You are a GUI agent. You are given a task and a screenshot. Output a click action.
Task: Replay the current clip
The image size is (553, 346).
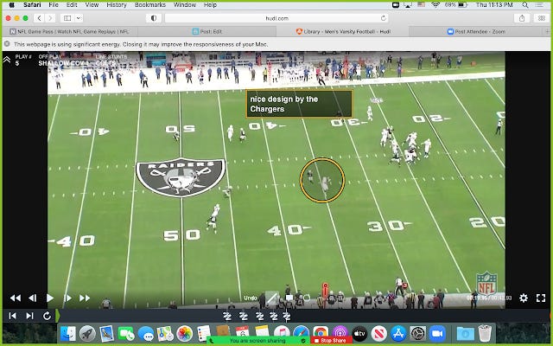[x=47, y=316]
